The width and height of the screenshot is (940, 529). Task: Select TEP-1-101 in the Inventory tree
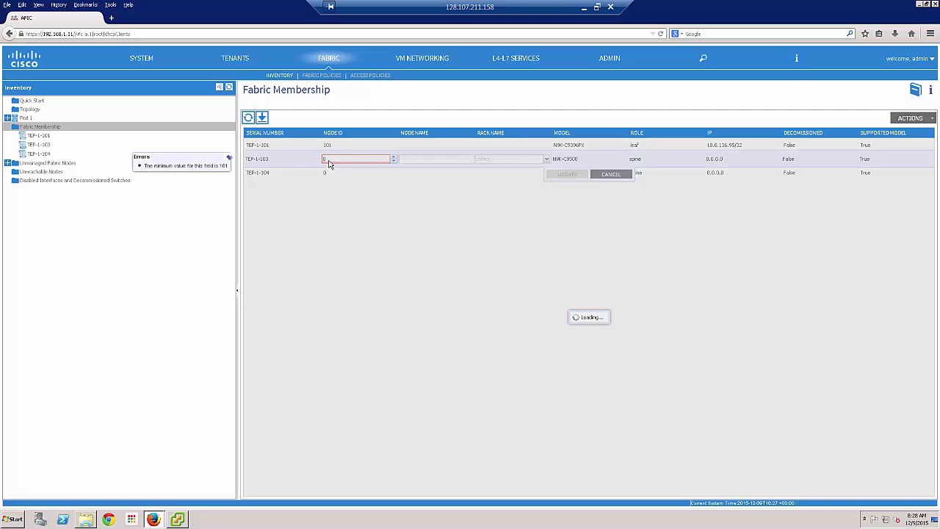click(39, 136)
